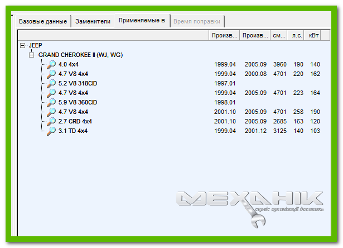Select the 5.2 V8 318CID row text

tap(78, 83)
